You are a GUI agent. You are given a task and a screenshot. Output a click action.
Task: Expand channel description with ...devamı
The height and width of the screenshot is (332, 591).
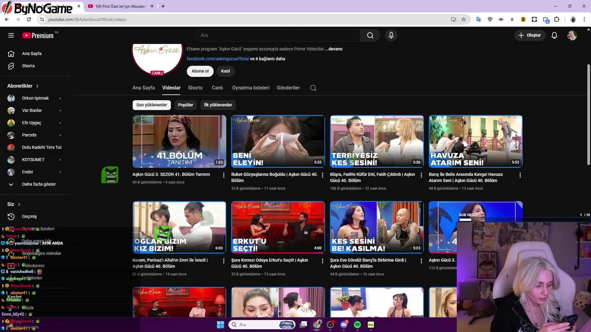click(x=333, y=49)
